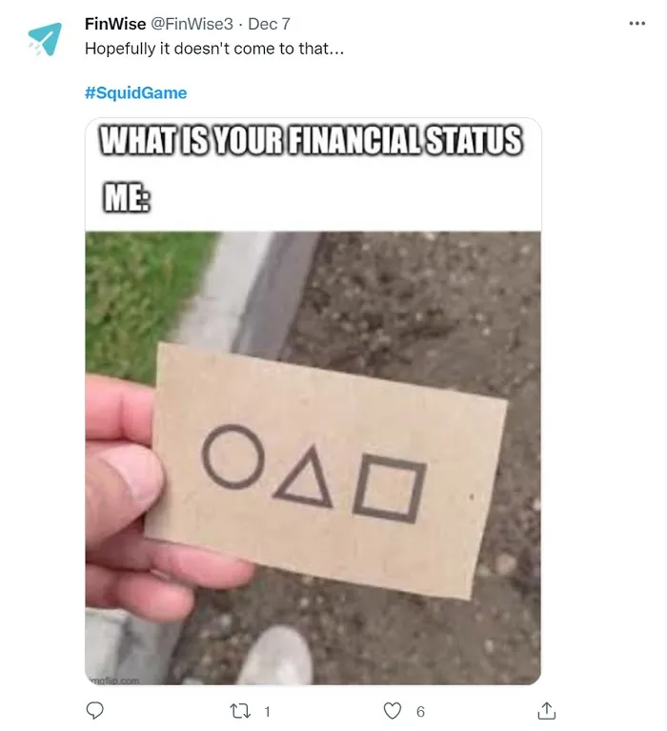Click the retweet count showing 1
The width and height of the screenshot is (667, 731).
tap(267, 712)
